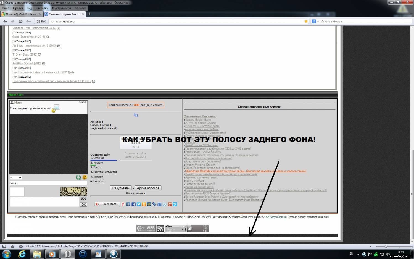Open the Google search engine dropdown

(315, 21)
